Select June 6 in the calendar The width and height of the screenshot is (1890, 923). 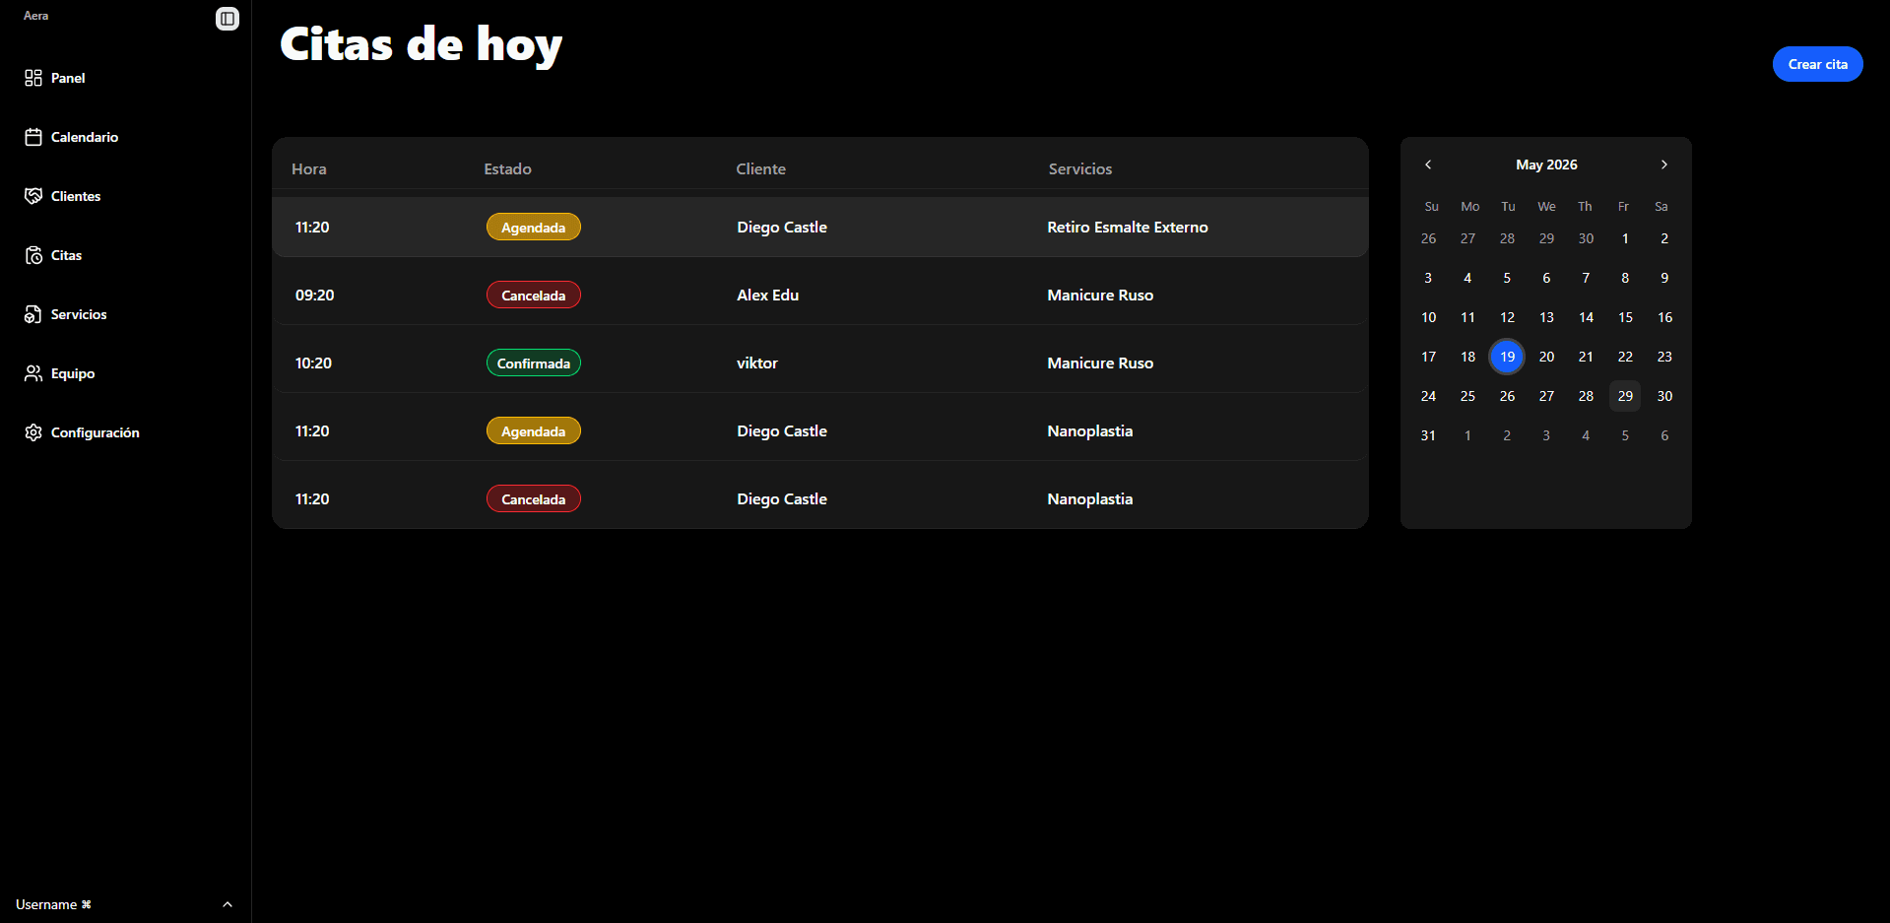(1664, 435)
